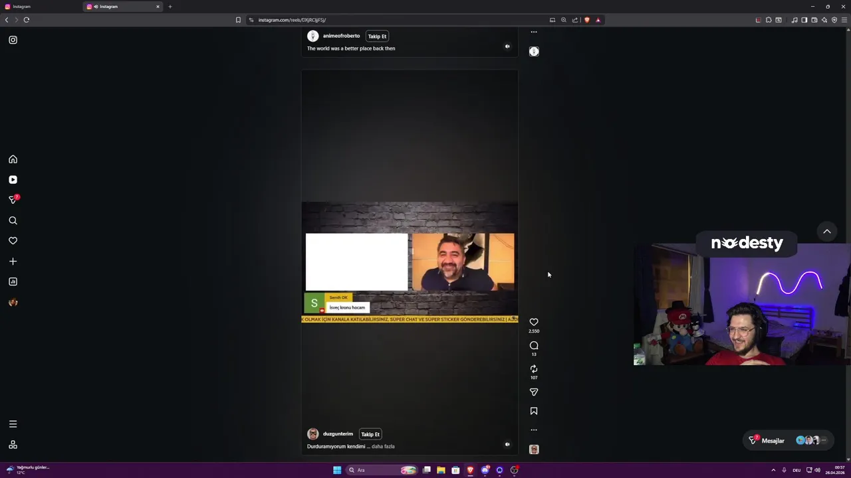Open browser extensions puzzle icon

coord(769,20)
